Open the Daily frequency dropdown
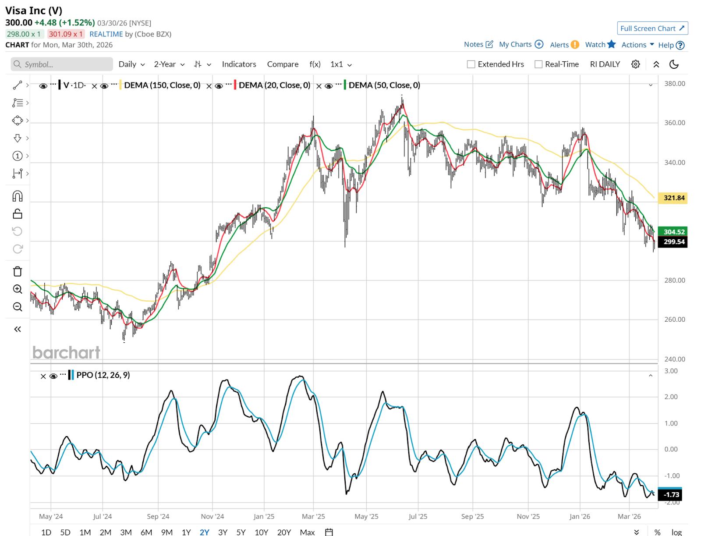Viewport: 701px width, 536px height. 131,64
